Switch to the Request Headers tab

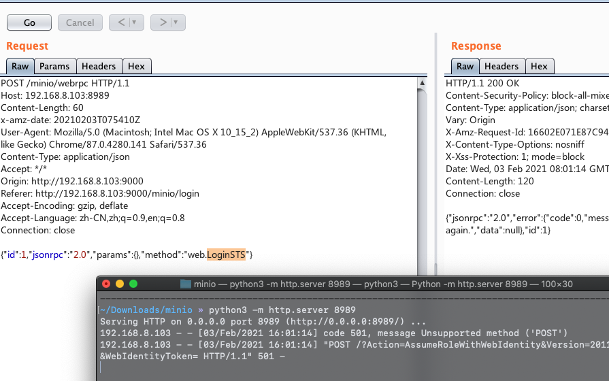(99, 66)
